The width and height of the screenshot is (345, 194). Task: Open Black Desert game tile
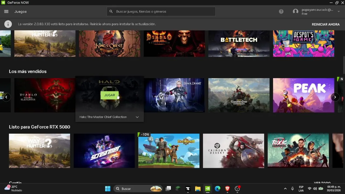pyautogui.click(x=174, y=95)
